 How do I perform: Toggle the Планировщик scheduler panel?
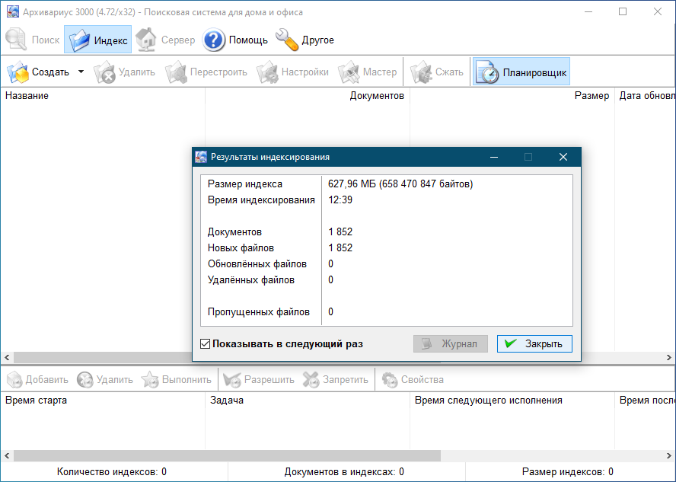click(x=521, y=72)
